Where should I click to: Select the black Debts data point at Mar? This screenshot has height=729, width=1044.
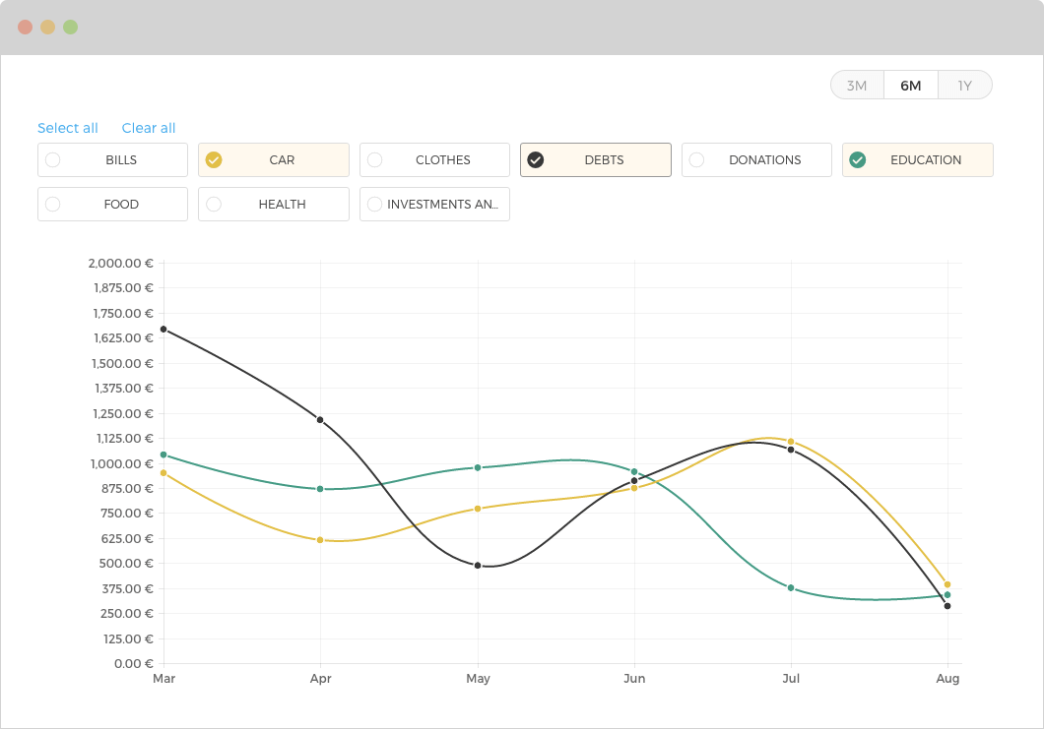163,330
